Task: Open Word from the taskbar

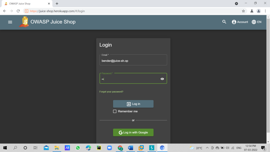Action: tap(131, 148)
